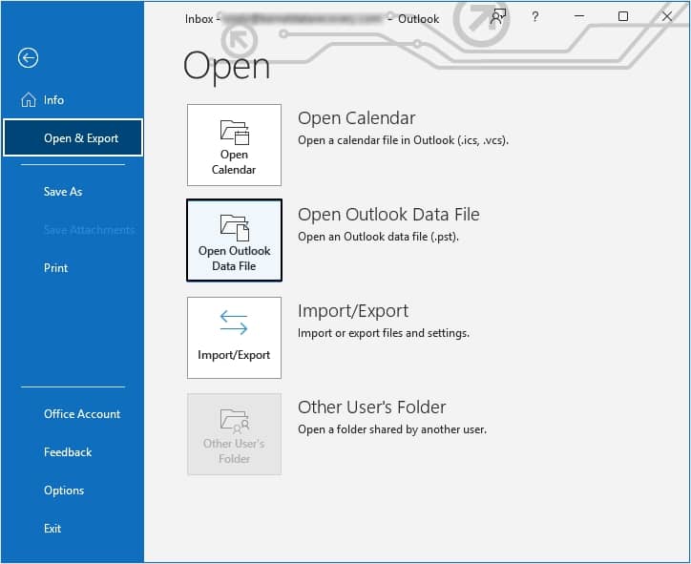This screenshot has height=564, width=691.
Task: Open Help with the question mark icon
Action: tap(535, 17)
